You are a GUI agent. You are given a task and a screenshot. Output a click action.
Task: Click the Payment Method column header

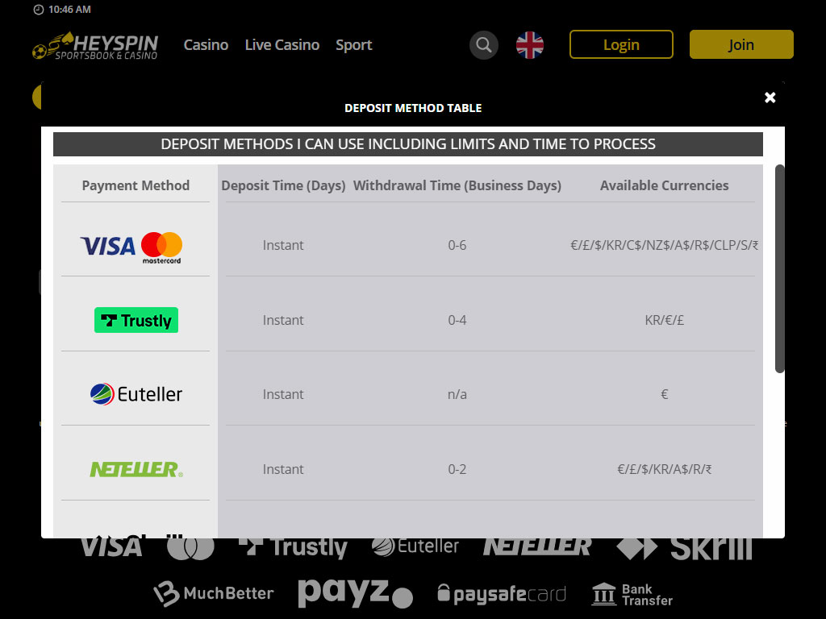[136, 185]
